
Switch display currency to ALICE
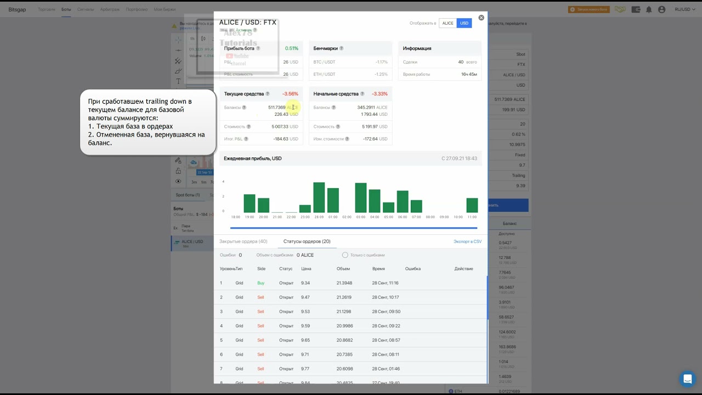point(448,23)
